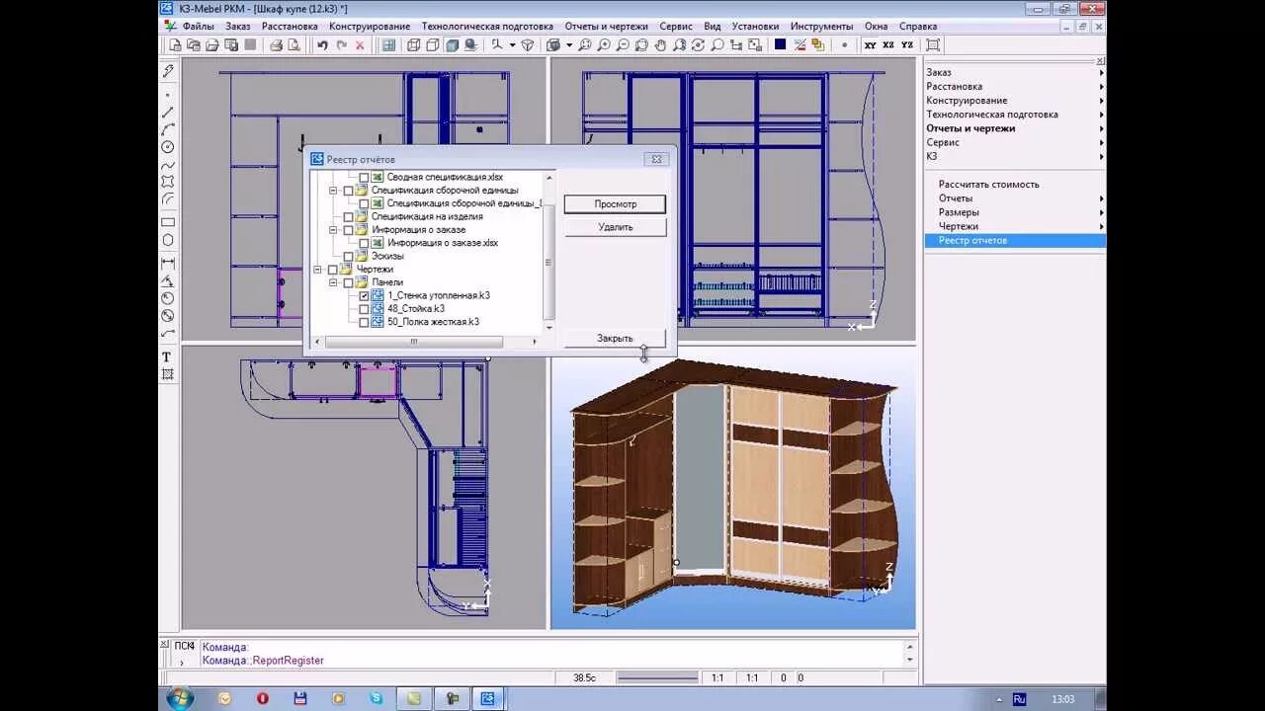The image size is (1265, 711).
Task: Collapse the Чертежи tree node
Action: coord(318,270)
